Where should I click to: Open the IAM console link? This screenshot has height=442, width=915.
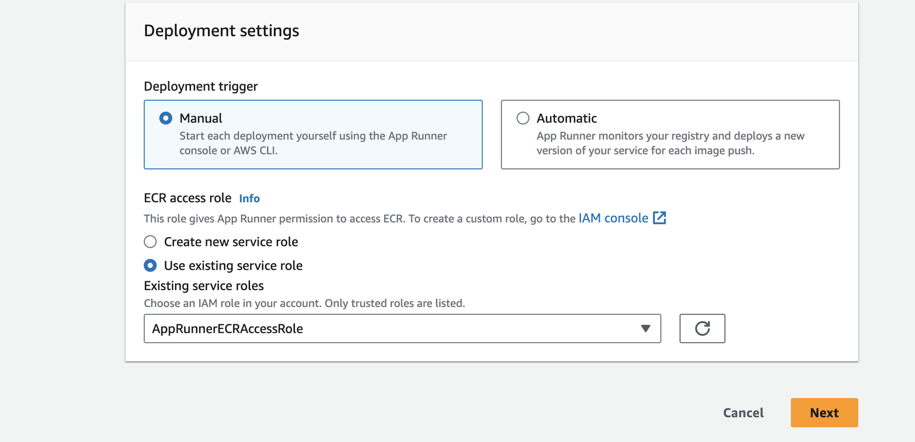click(613, 218)
